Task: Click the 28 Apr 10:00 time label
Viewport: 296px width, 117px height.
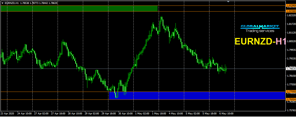Action: click(x=75, y=114)
